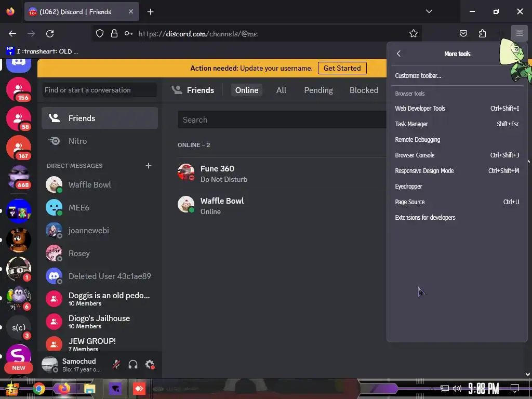The width and height of the screenshot is (532, 399).
Task: Open File Explorer from taskbar
Action: pyautogui.click(x=89, y=389)
